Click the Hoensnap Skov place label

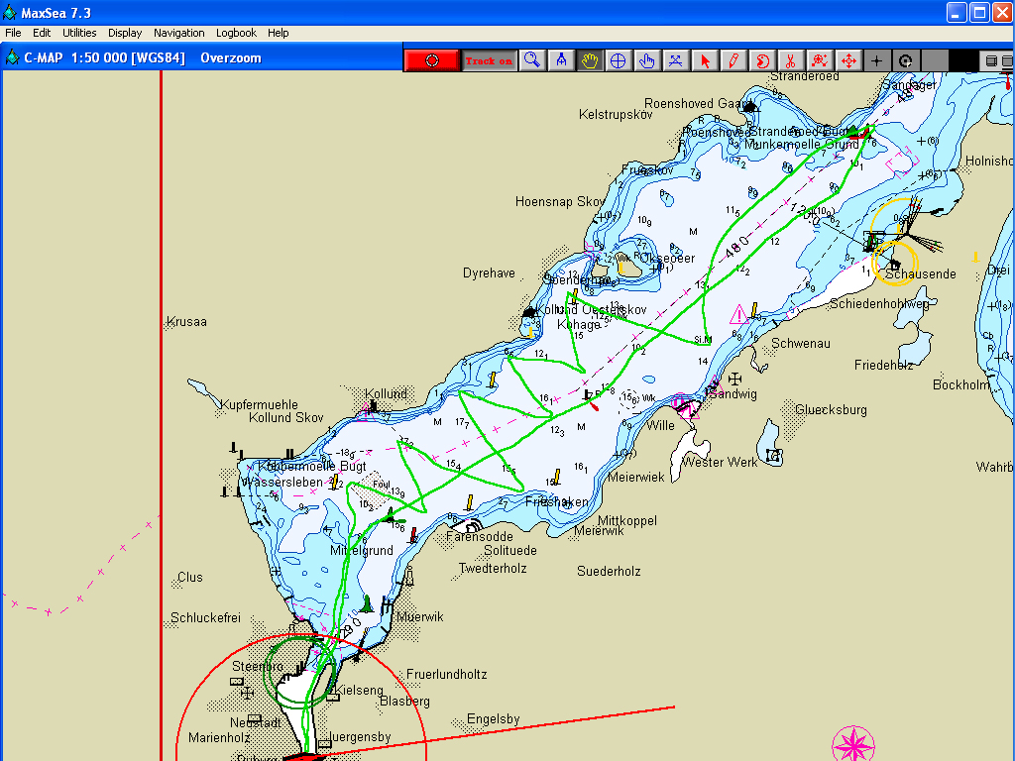pos(560,202)
